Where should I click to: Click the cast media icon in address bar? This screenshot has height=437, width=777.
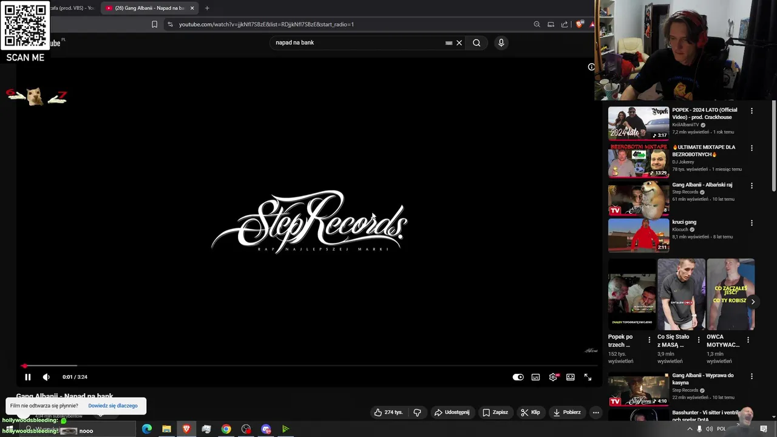[551, 24]
